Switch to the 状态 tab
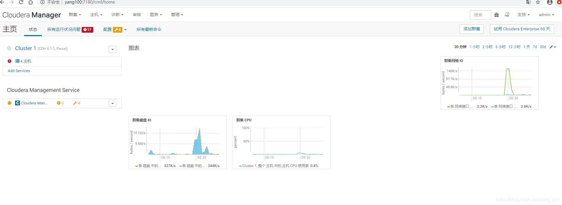 point(33,29)
